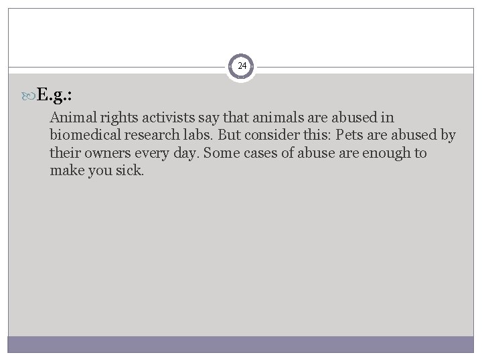Click the word 'biomedical' in the second line
Viewport: 482px width, 361px height.
click(x=85, y=135)
